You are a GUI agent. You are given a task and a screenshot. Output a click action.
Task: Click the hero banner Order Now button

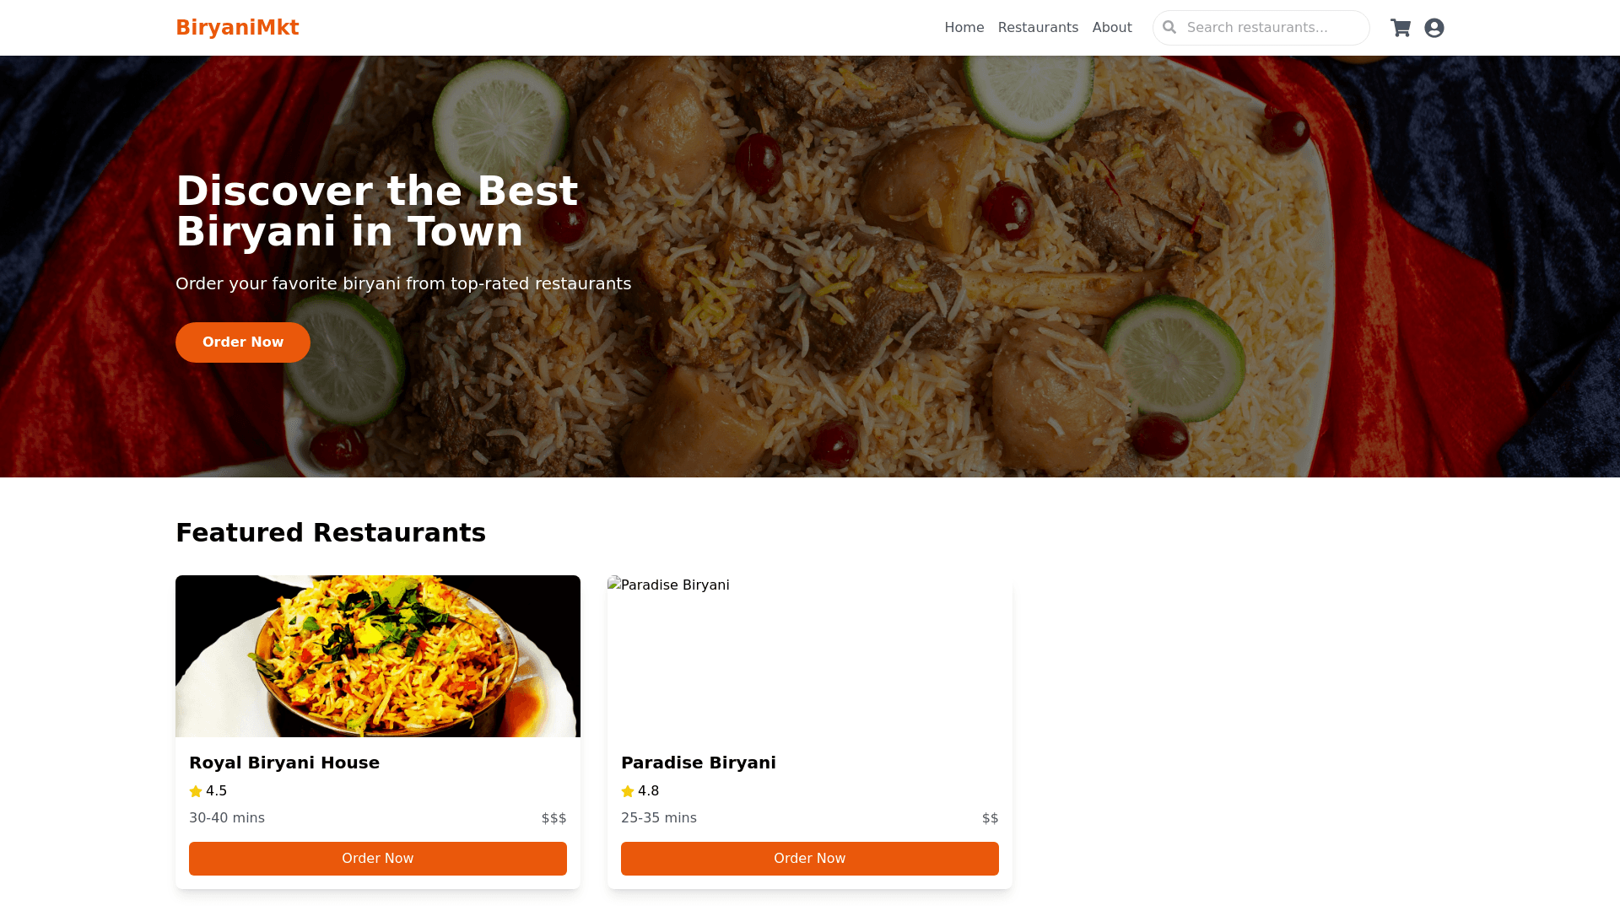(x=243, y=342)
